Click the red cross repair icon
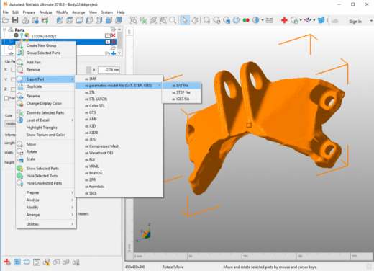Image resolution: width=374 pixels, height=271 pixels. coord(284,20)
